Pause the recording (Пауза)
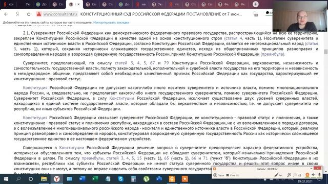Image resolution: width=328 pixels, height=184 pixels. coord(218,175)
